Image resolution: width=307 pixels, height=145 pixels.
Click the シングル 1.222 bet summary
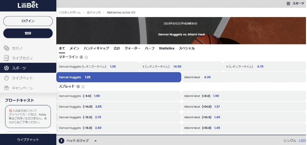295,141
